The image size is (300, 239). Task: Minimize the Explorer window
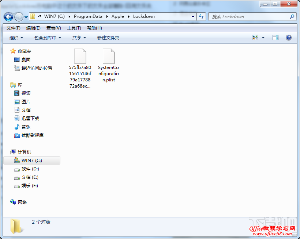(265, 4)
